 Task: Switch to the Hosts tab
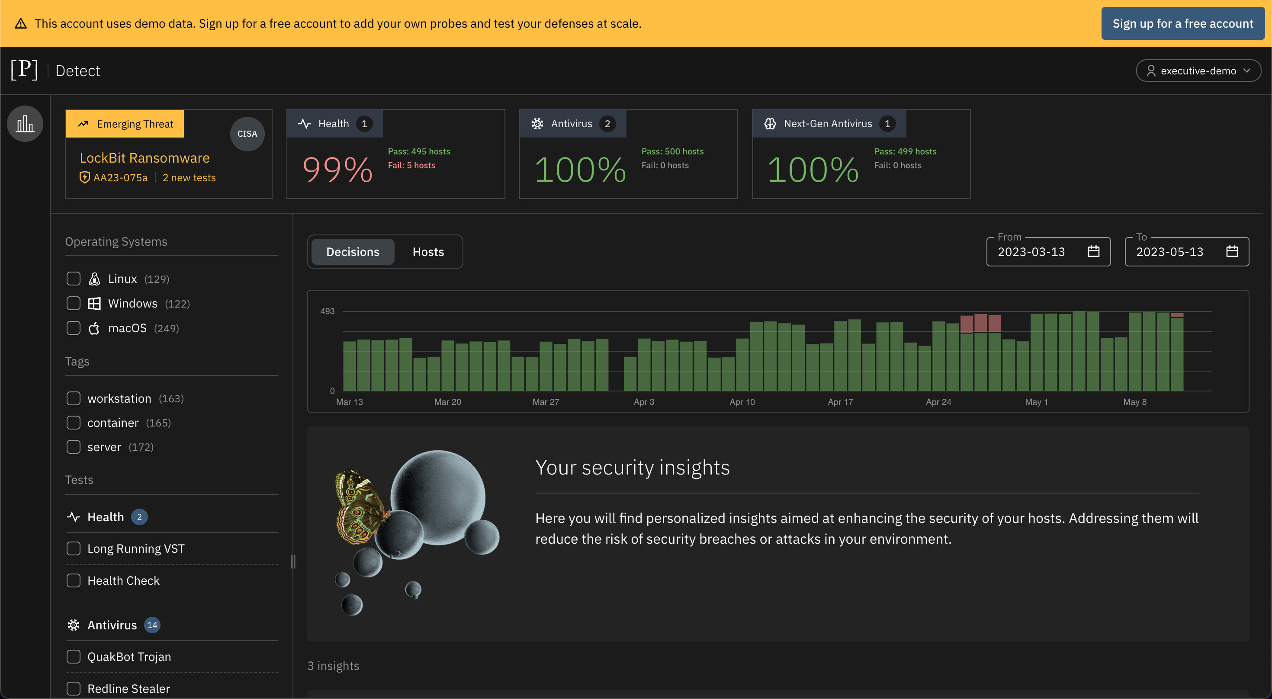(x=428, y=252)
